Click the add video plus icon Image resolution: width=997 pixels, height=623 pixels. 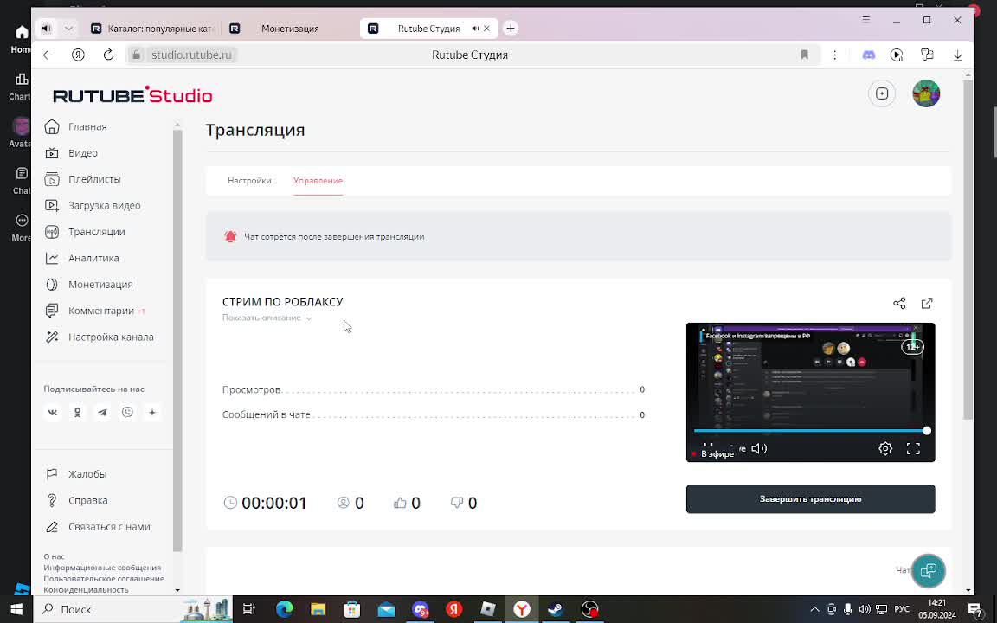882,93
